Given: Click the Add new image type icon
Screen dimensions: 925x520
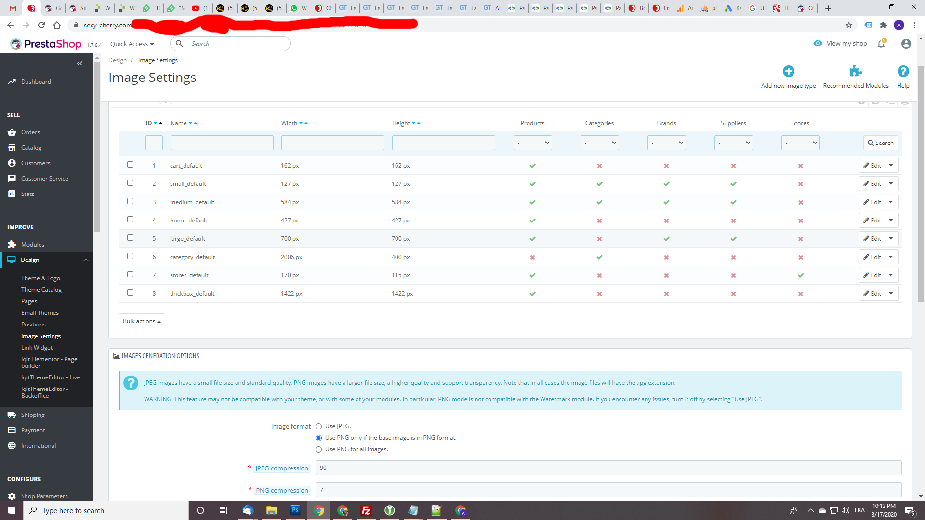Looking at the screenshot, I should point(788,72).
